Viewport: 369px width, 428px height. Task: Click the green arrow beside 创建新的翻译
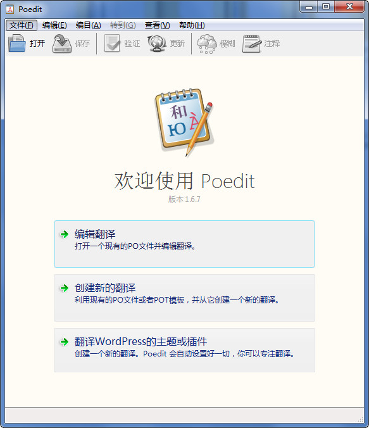click(x=65, y=288)
